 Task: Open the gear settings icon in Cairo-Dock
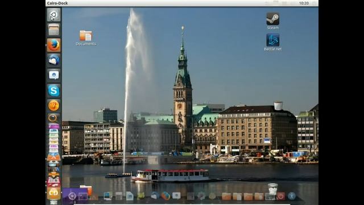pos(201,196)
